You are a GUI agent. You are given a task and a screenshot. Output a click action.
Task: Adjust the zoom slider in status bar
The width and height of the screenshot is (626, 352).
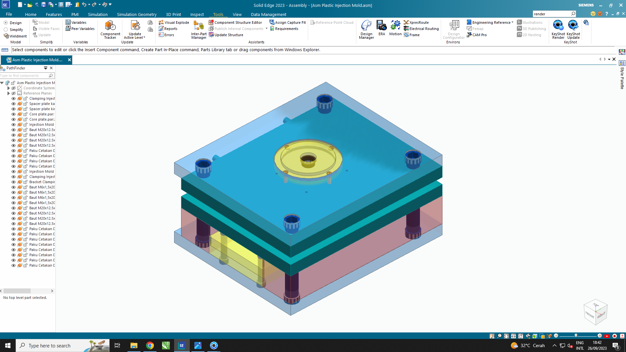pyautogui.click(x=576, y=336)
